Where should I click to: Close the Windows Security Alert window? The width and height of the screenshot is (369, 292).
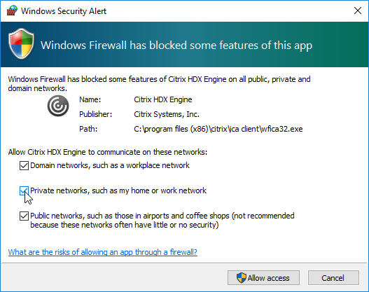pyautogui.click(x=358, y=11)
